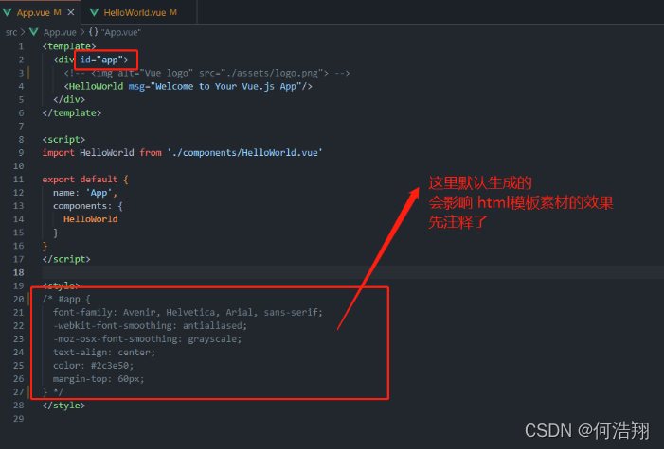
Task: Click the color: #2c3e50 line
Action: pos(93,365)
